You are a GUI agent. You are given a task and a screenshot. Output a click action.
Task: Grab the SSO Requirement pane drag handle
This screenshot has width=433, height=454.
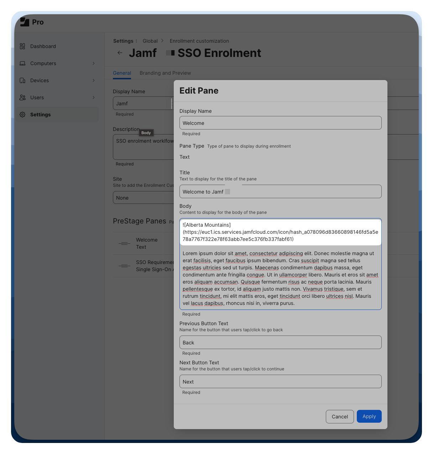coord(124,266)
